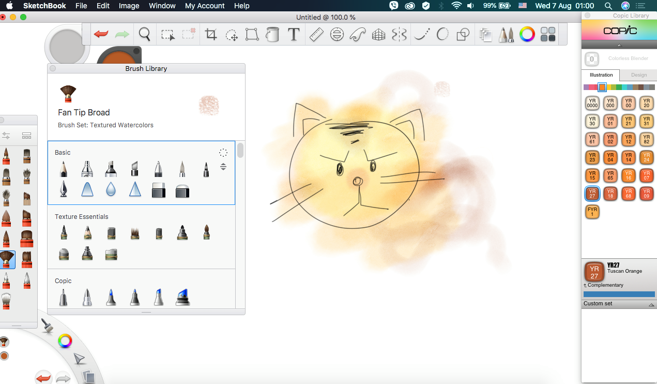657x384 pixels.
Task: Switch to the Design tab
Action: (638, 75)
